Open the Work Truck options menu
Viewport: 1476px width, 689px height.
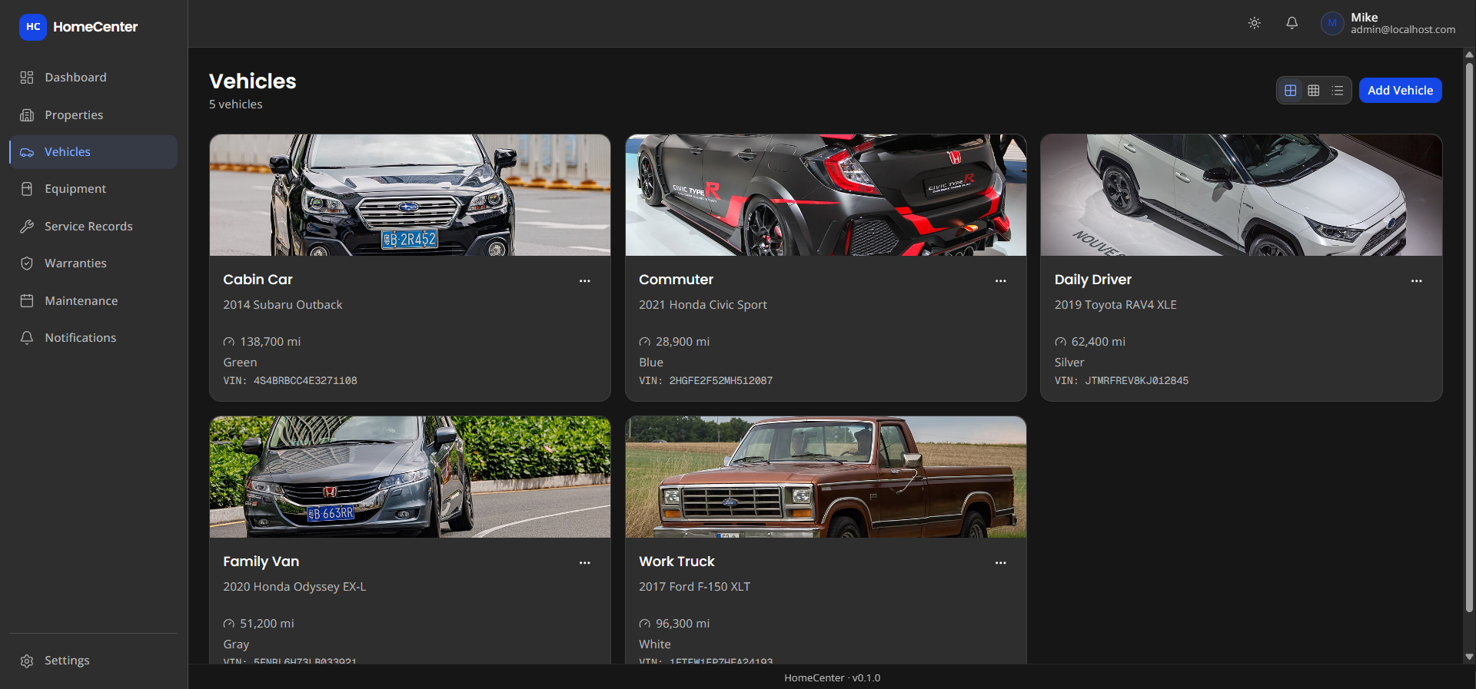pyautogui.click(x=1000, y=563)
